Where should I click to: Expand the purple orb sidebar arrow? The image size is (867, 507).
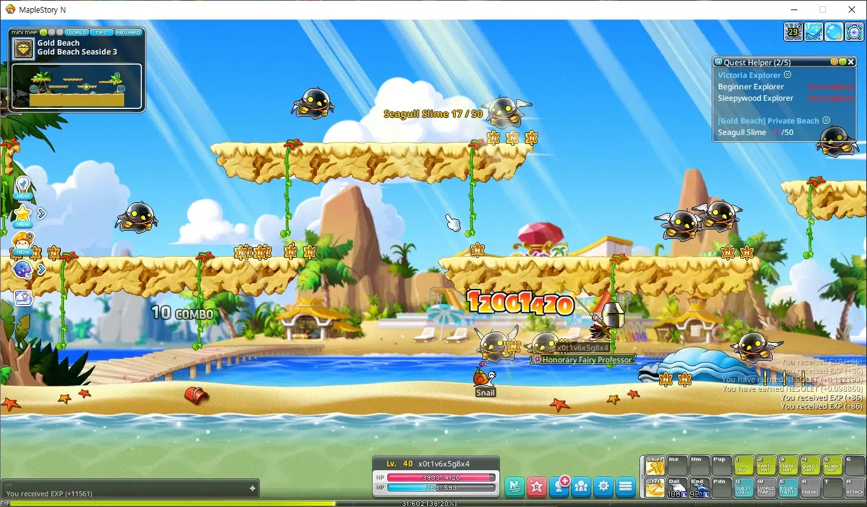[41, 269]
